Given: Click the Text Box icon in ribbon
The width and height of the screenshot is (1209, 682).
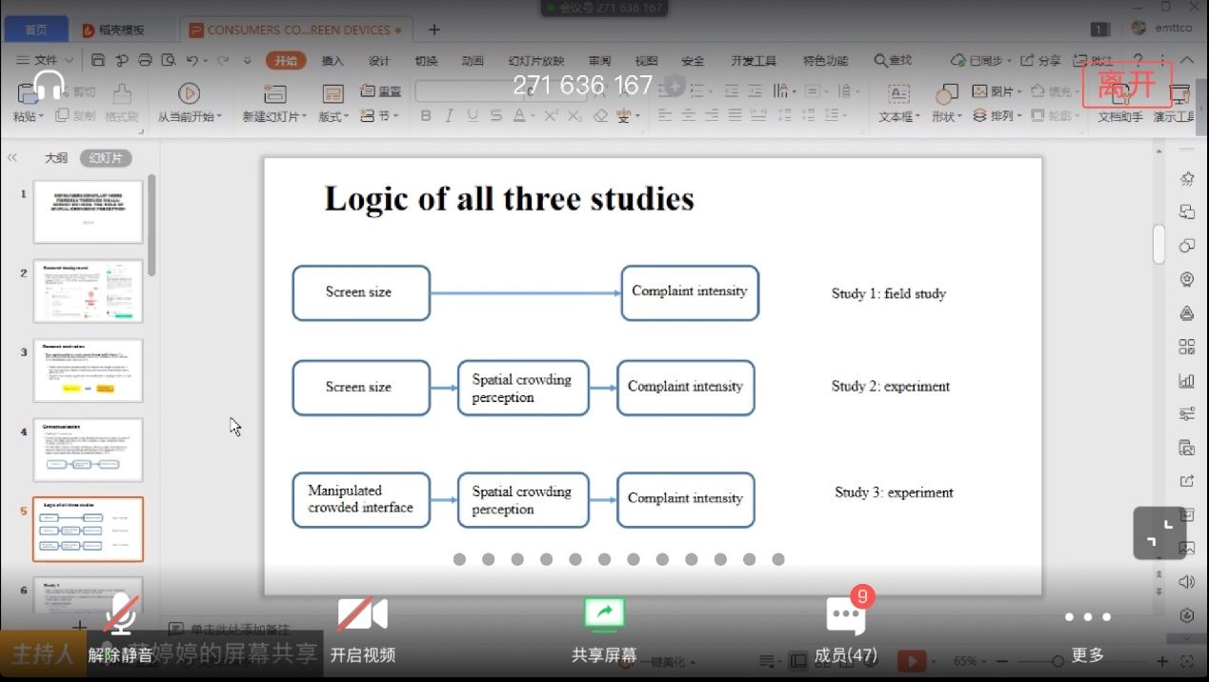Looking at the screenshot, I should coord(898,93).
